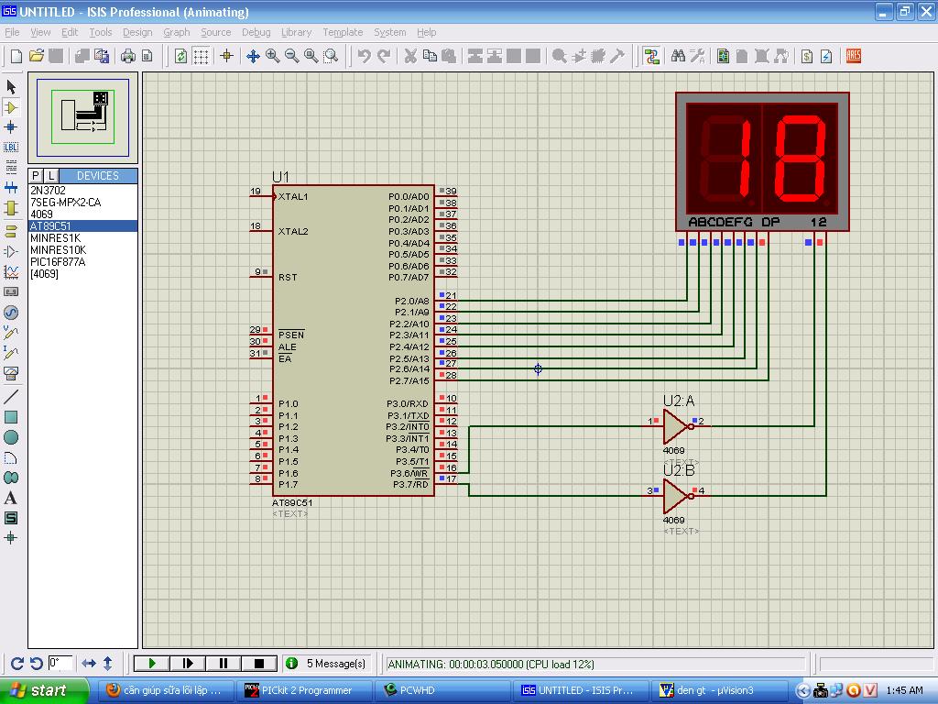Viewport: 938px width, 704px height.
Task: Pause the running simulation
Action: coord(224,663)
